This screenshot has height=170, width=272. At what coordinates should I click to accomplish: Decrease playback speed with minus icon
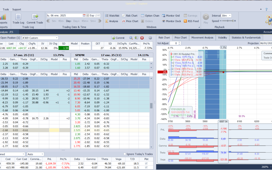tap(221, 21)
